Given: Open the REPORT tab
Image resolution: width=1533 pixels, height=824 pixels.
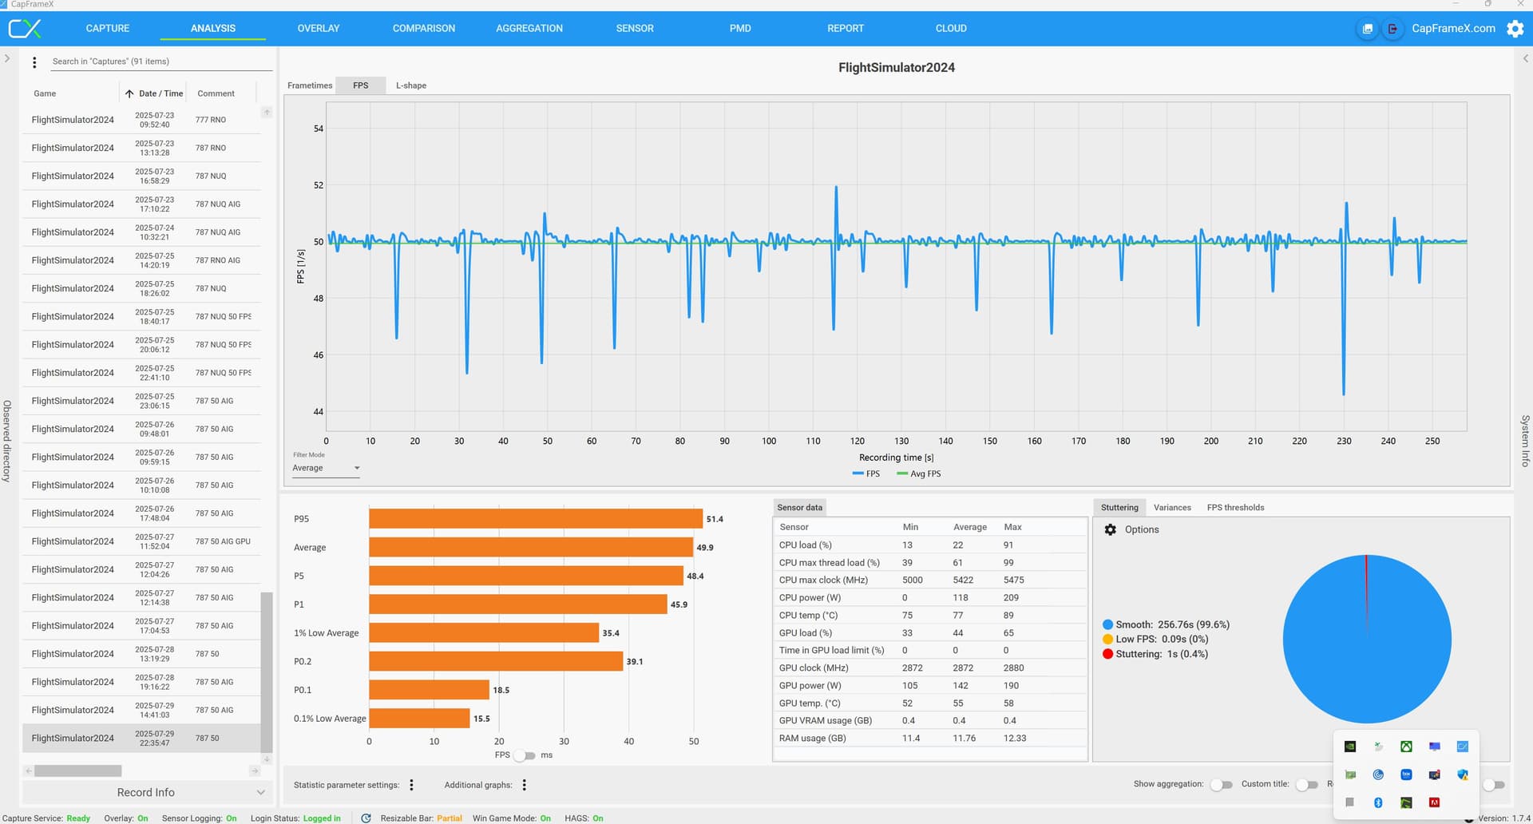Looking at the screenshot, I should click(x=846, y=29).
